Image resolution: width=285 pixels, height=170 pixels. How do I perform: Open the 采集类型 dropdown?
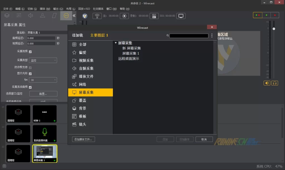(43, 60)
